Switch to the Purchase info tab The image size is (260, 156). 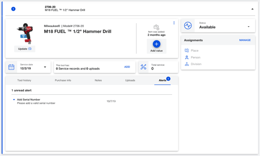tap(63, 80)
